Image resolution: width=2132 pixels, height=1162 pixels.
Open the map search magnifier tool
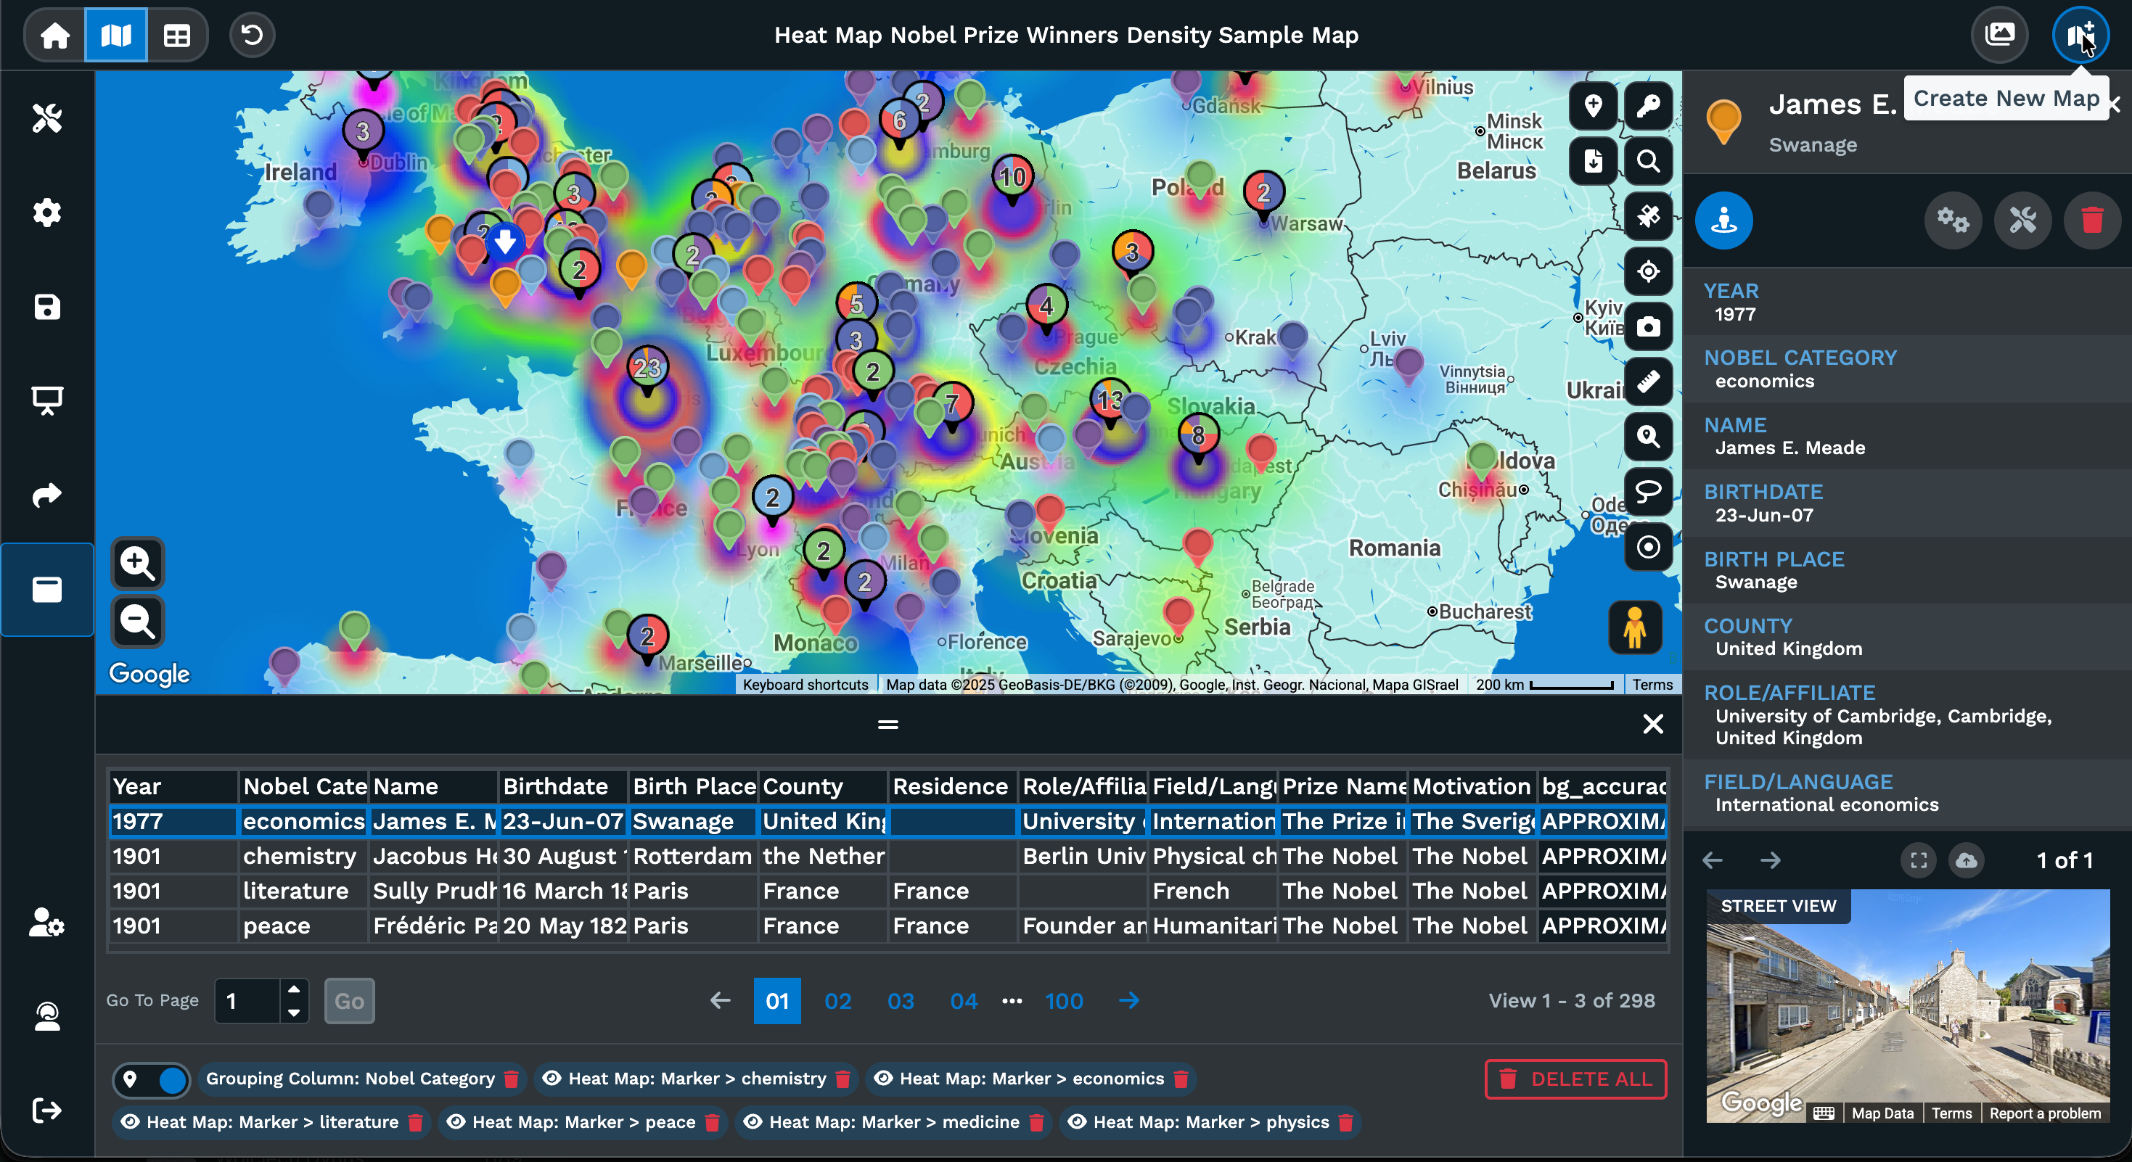1649,162
